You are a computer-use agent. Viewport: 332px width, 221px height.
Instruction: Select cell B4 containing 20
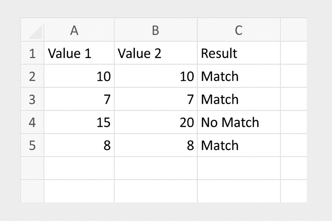coord(156,122)
